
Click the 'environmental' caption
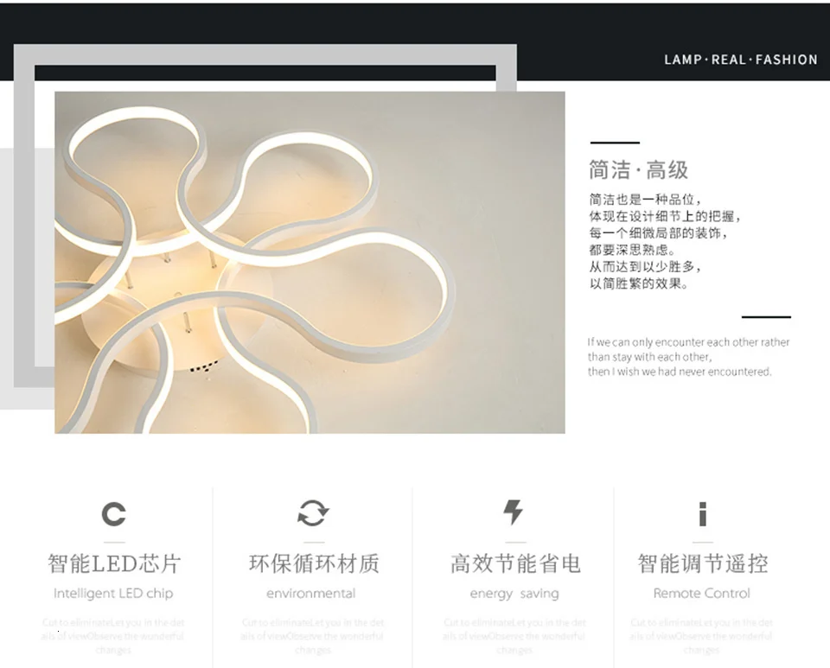[x=310, y=594]
